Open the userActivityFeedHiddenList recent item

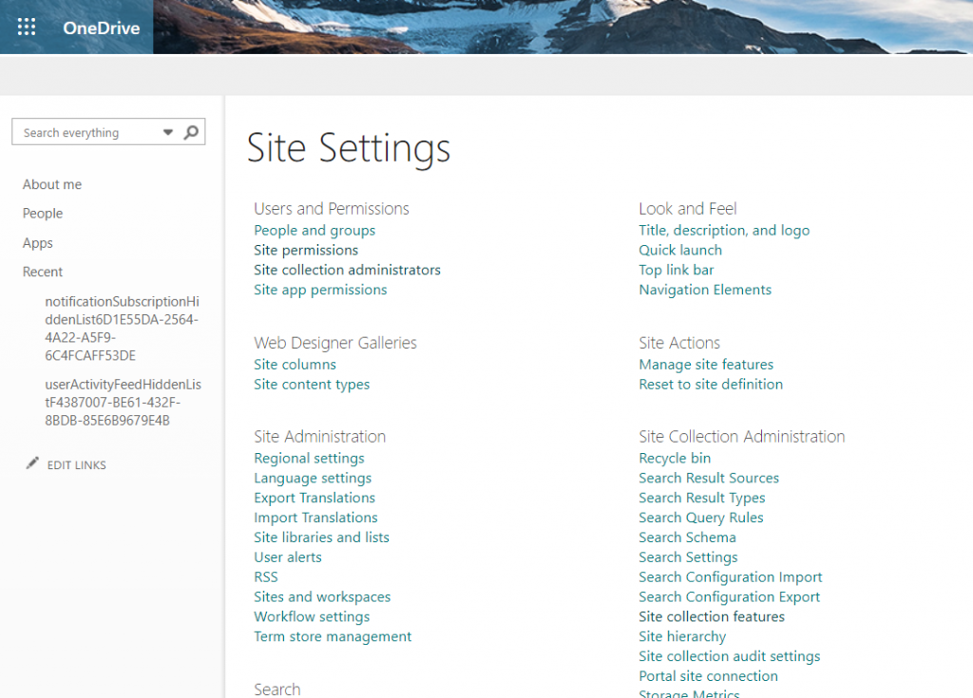(123, 402)
